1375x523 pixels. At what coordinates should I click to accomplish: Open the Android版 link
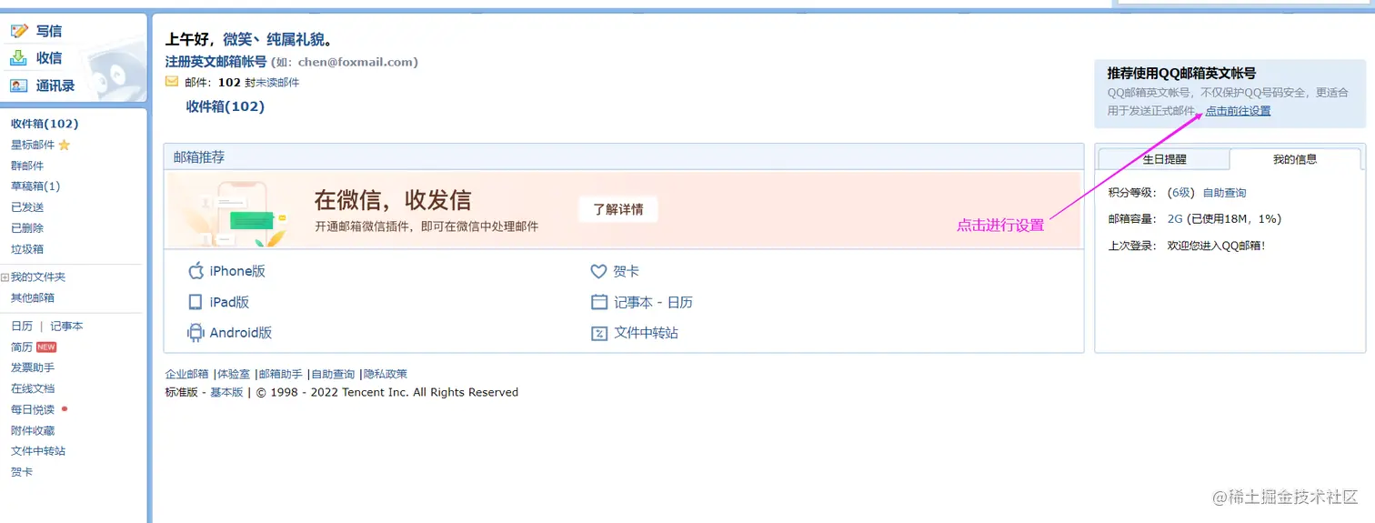pos(241,333)
